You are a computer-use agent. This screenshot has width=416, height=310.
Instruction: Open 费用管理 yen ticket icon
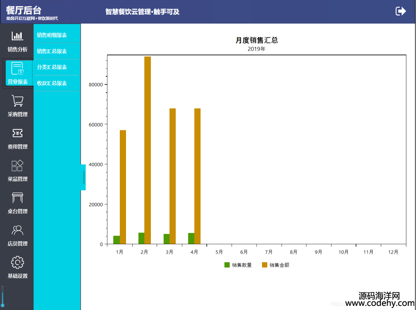(17, 133)
